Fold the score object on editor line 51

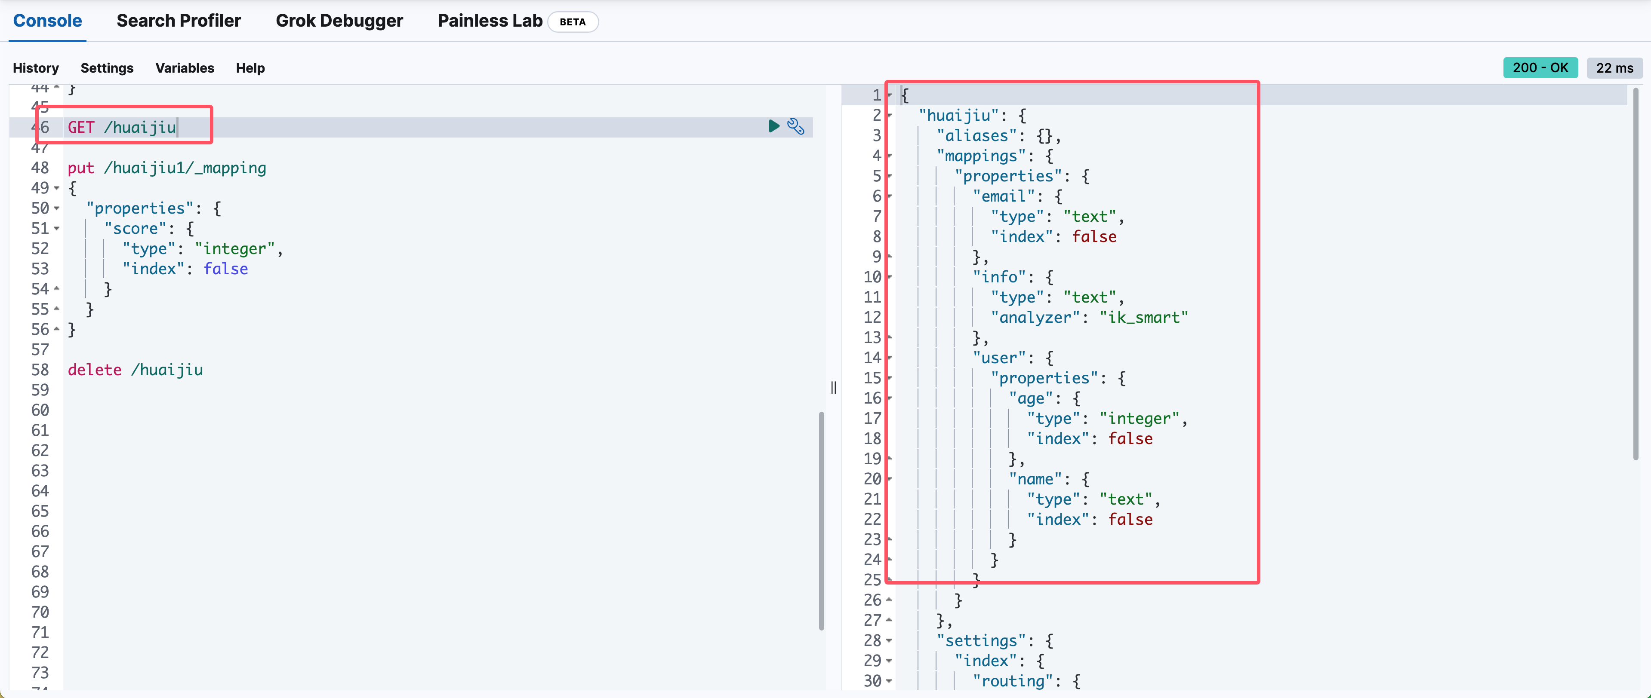[x=56, y=229]
